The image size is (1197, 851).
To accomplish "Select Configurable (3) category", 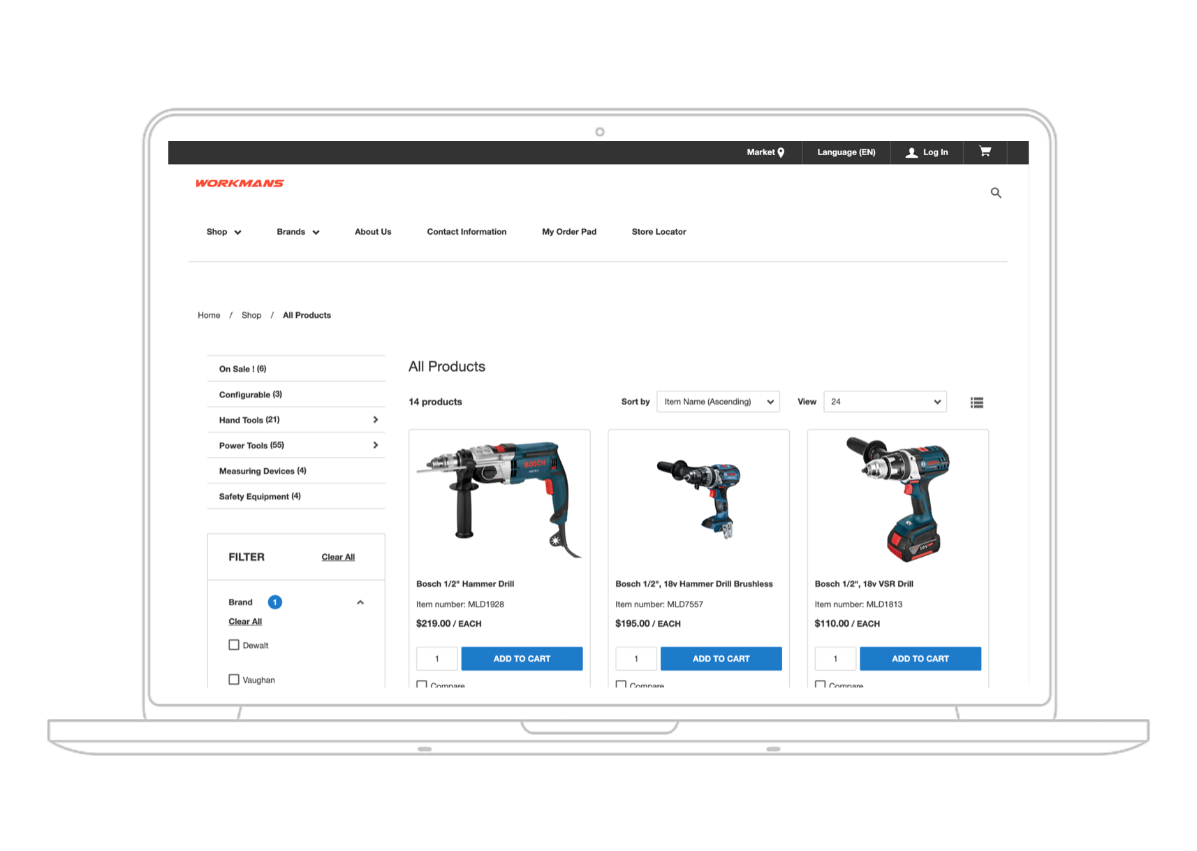I will click(296, 395).
